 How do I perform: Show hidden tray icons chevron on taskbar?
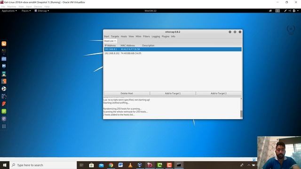point(249,165)
